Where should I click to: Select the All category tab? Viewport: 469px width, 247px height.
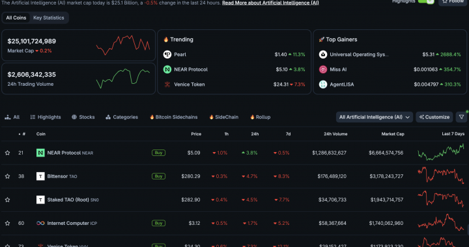(x=12, y=117)
